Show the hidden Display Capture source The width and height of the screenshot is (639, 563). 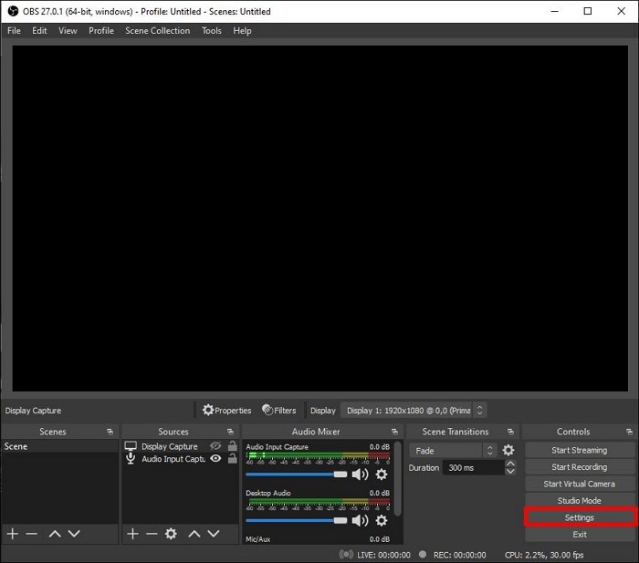215,446
